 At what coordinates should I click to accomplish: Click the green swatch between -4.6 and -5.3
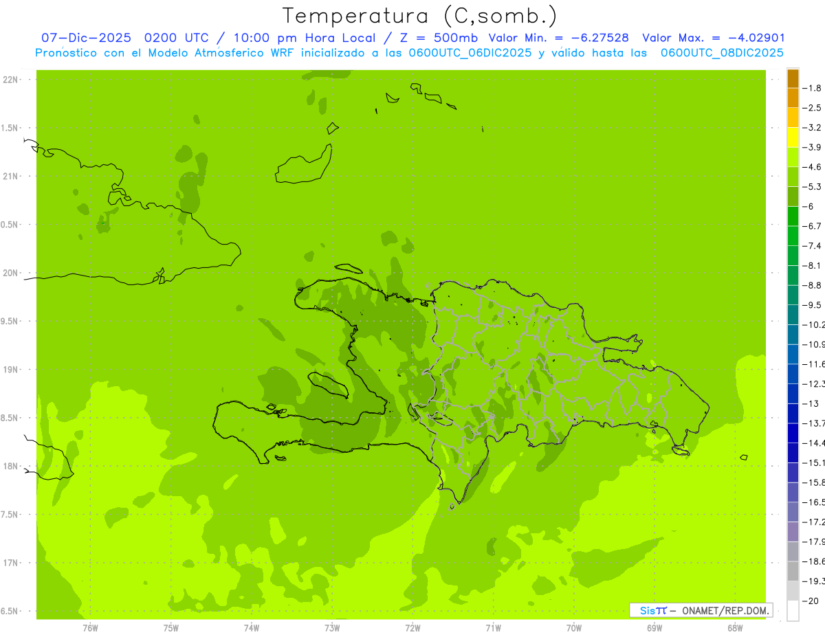(793, 177)
